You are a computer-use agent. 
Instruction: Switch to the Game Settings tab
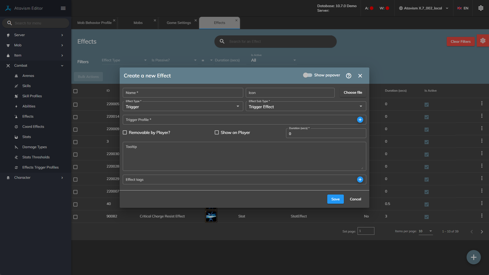[x=179, y=23]
